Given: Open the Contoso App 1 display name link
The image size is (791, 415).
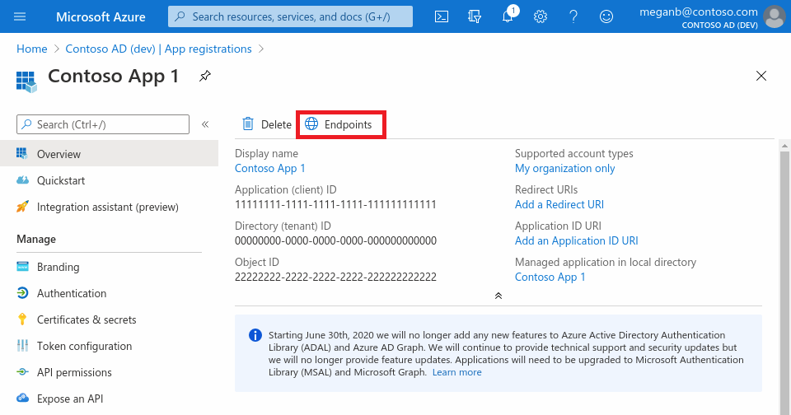Looking at the screenshot, I should point(270,169).
